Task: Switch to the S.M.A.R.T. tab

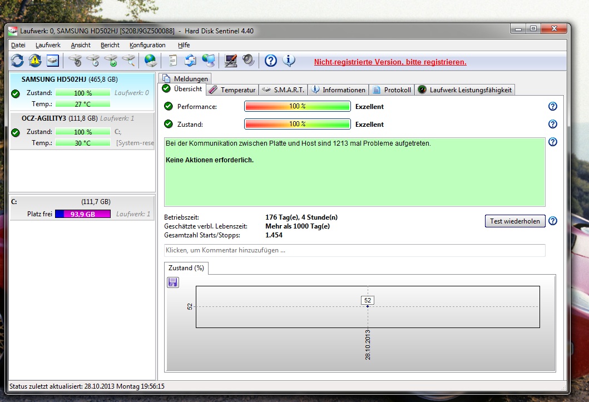Action: (x=283, y=90)
